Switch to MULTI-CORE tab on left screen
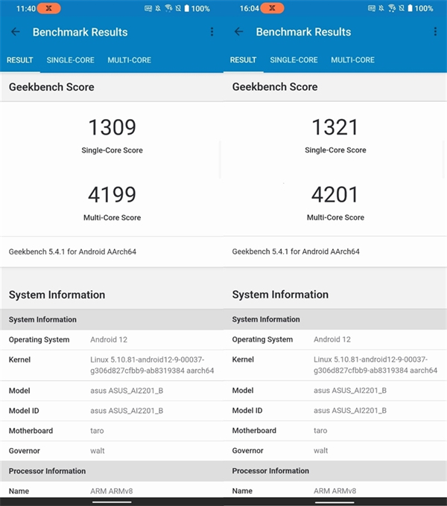The height and width of the screenshot is (506, 447). pos(129,60)
